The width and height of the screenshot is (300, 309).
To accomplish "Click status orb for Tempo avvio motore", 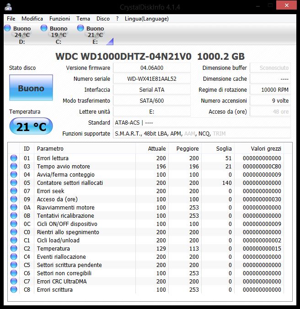I will tap(14, 166).
